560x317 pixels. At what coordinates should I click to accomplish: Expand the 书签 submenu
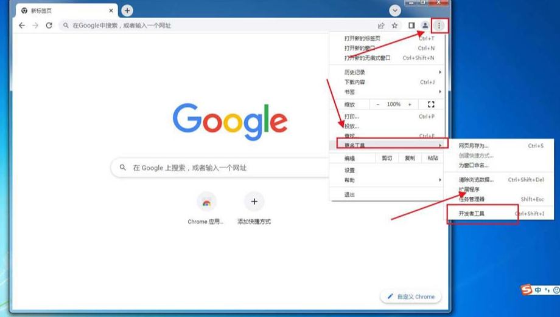[388, 92]
